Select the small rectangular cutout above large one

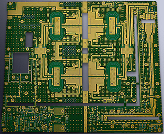(x=29, y=40)
